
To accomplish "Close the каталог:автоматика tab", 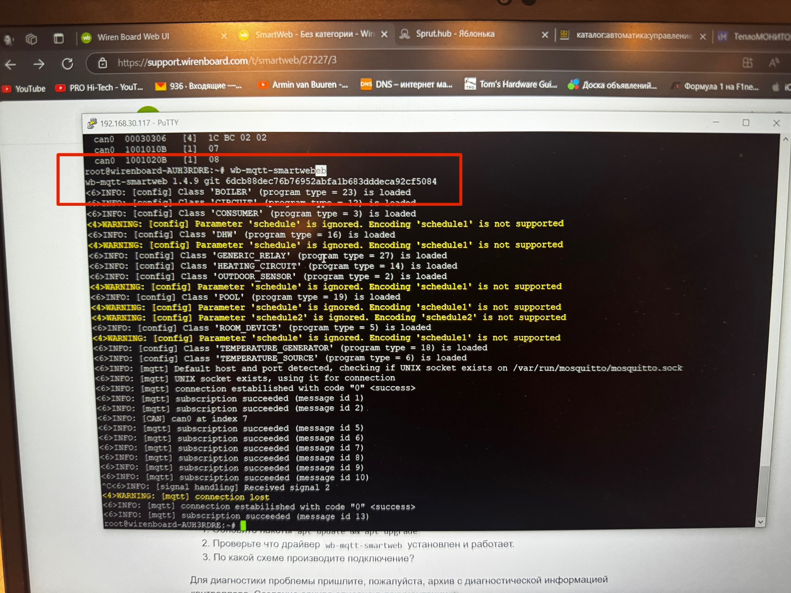I will pyautogui.click(x=703, y=36).
